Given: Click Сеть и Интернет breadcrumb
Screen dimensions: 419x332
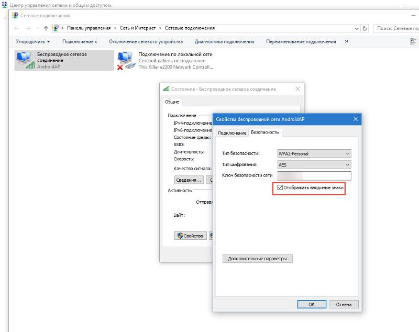Looking at the screenshot, I should point(138,28).
